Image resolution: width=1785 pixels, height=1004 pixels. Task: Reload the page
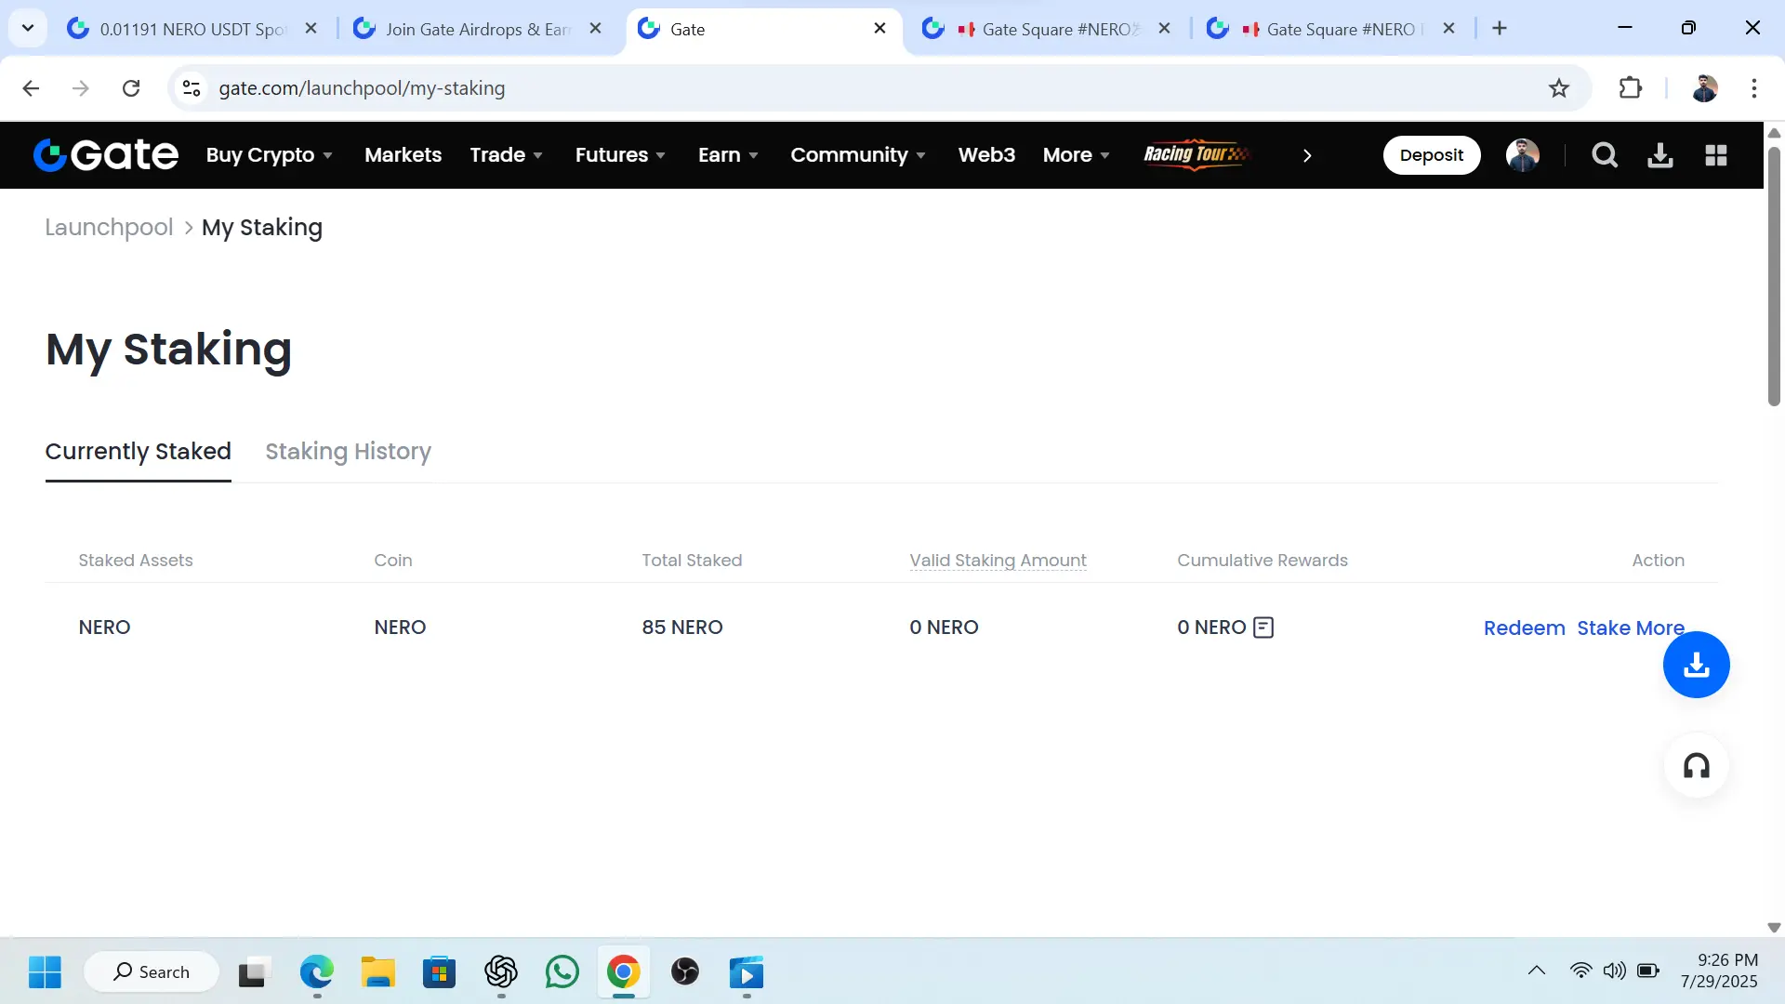(131, 88)
